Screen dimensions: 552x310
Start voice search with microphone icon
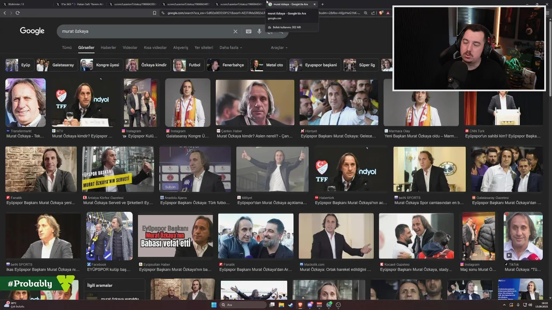259,31
